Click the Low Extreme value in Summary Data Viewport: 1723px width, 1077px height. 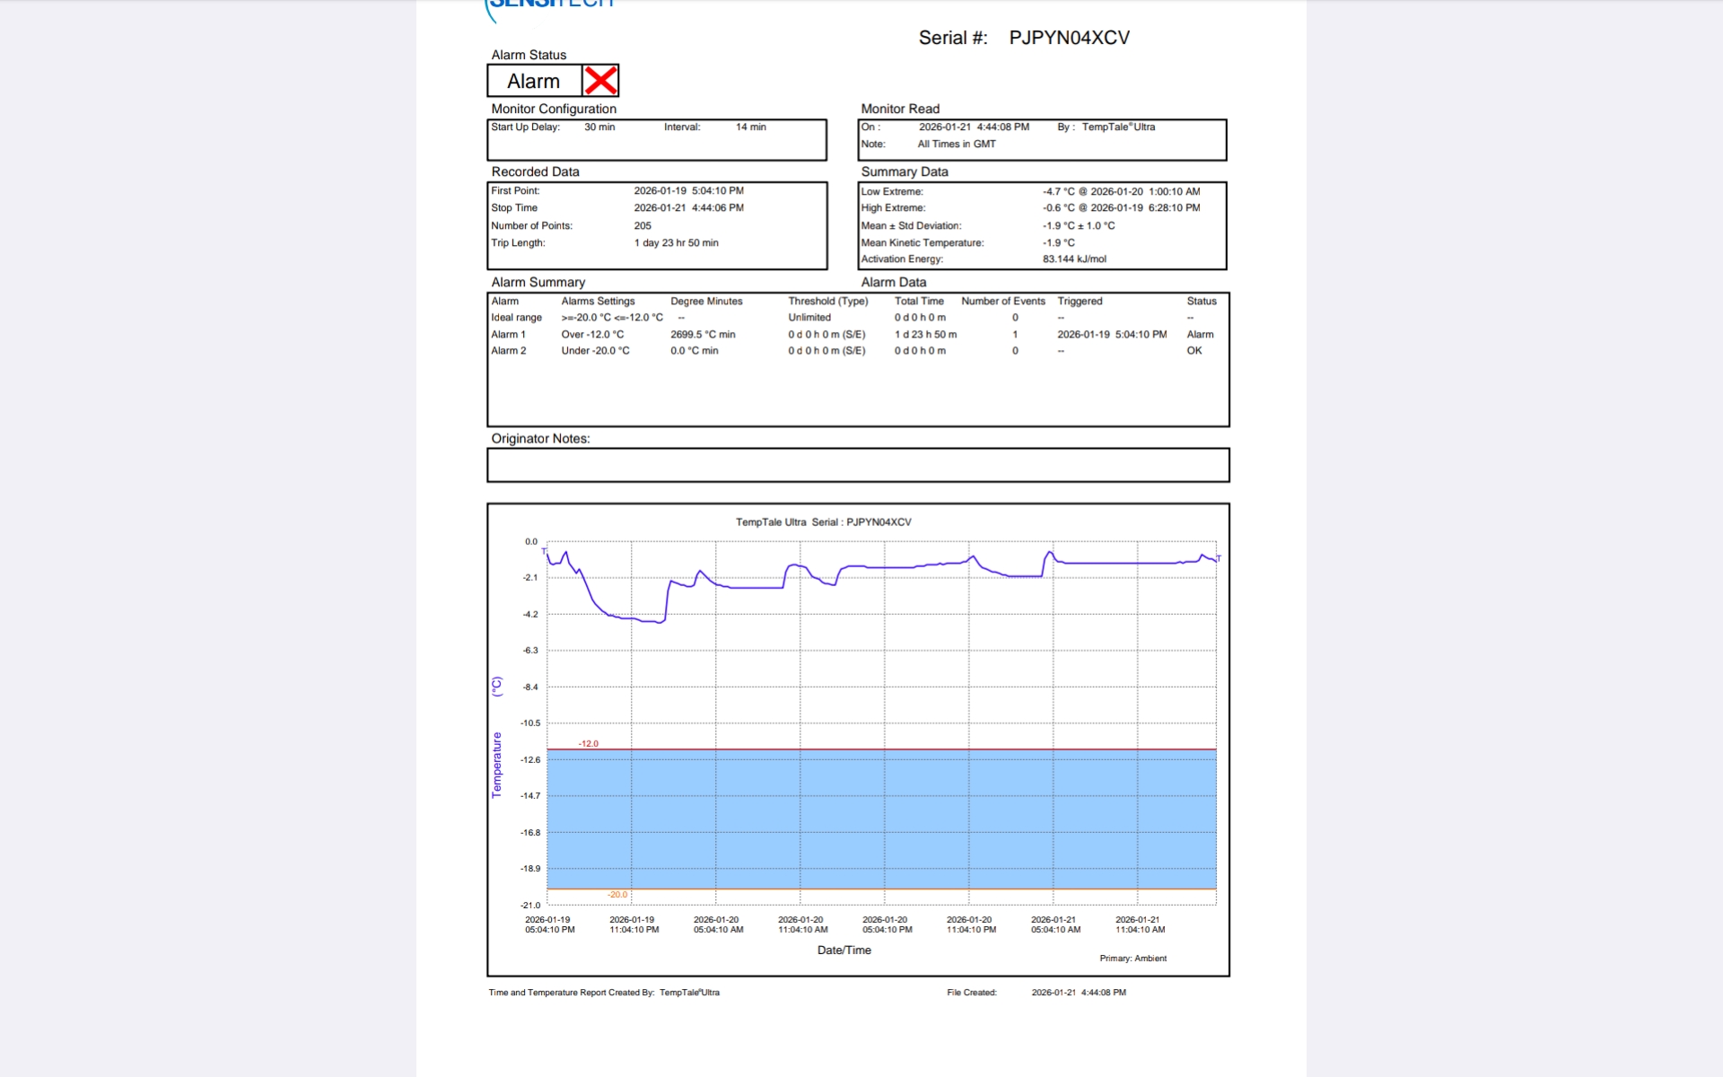click(x=1121, y=191)
